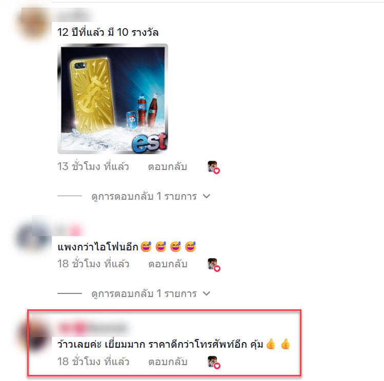
Task: Click 'ตอบกลับ' under 'แพงกว่าไอโฟนอีก' comment
Action: click(168, 264)
